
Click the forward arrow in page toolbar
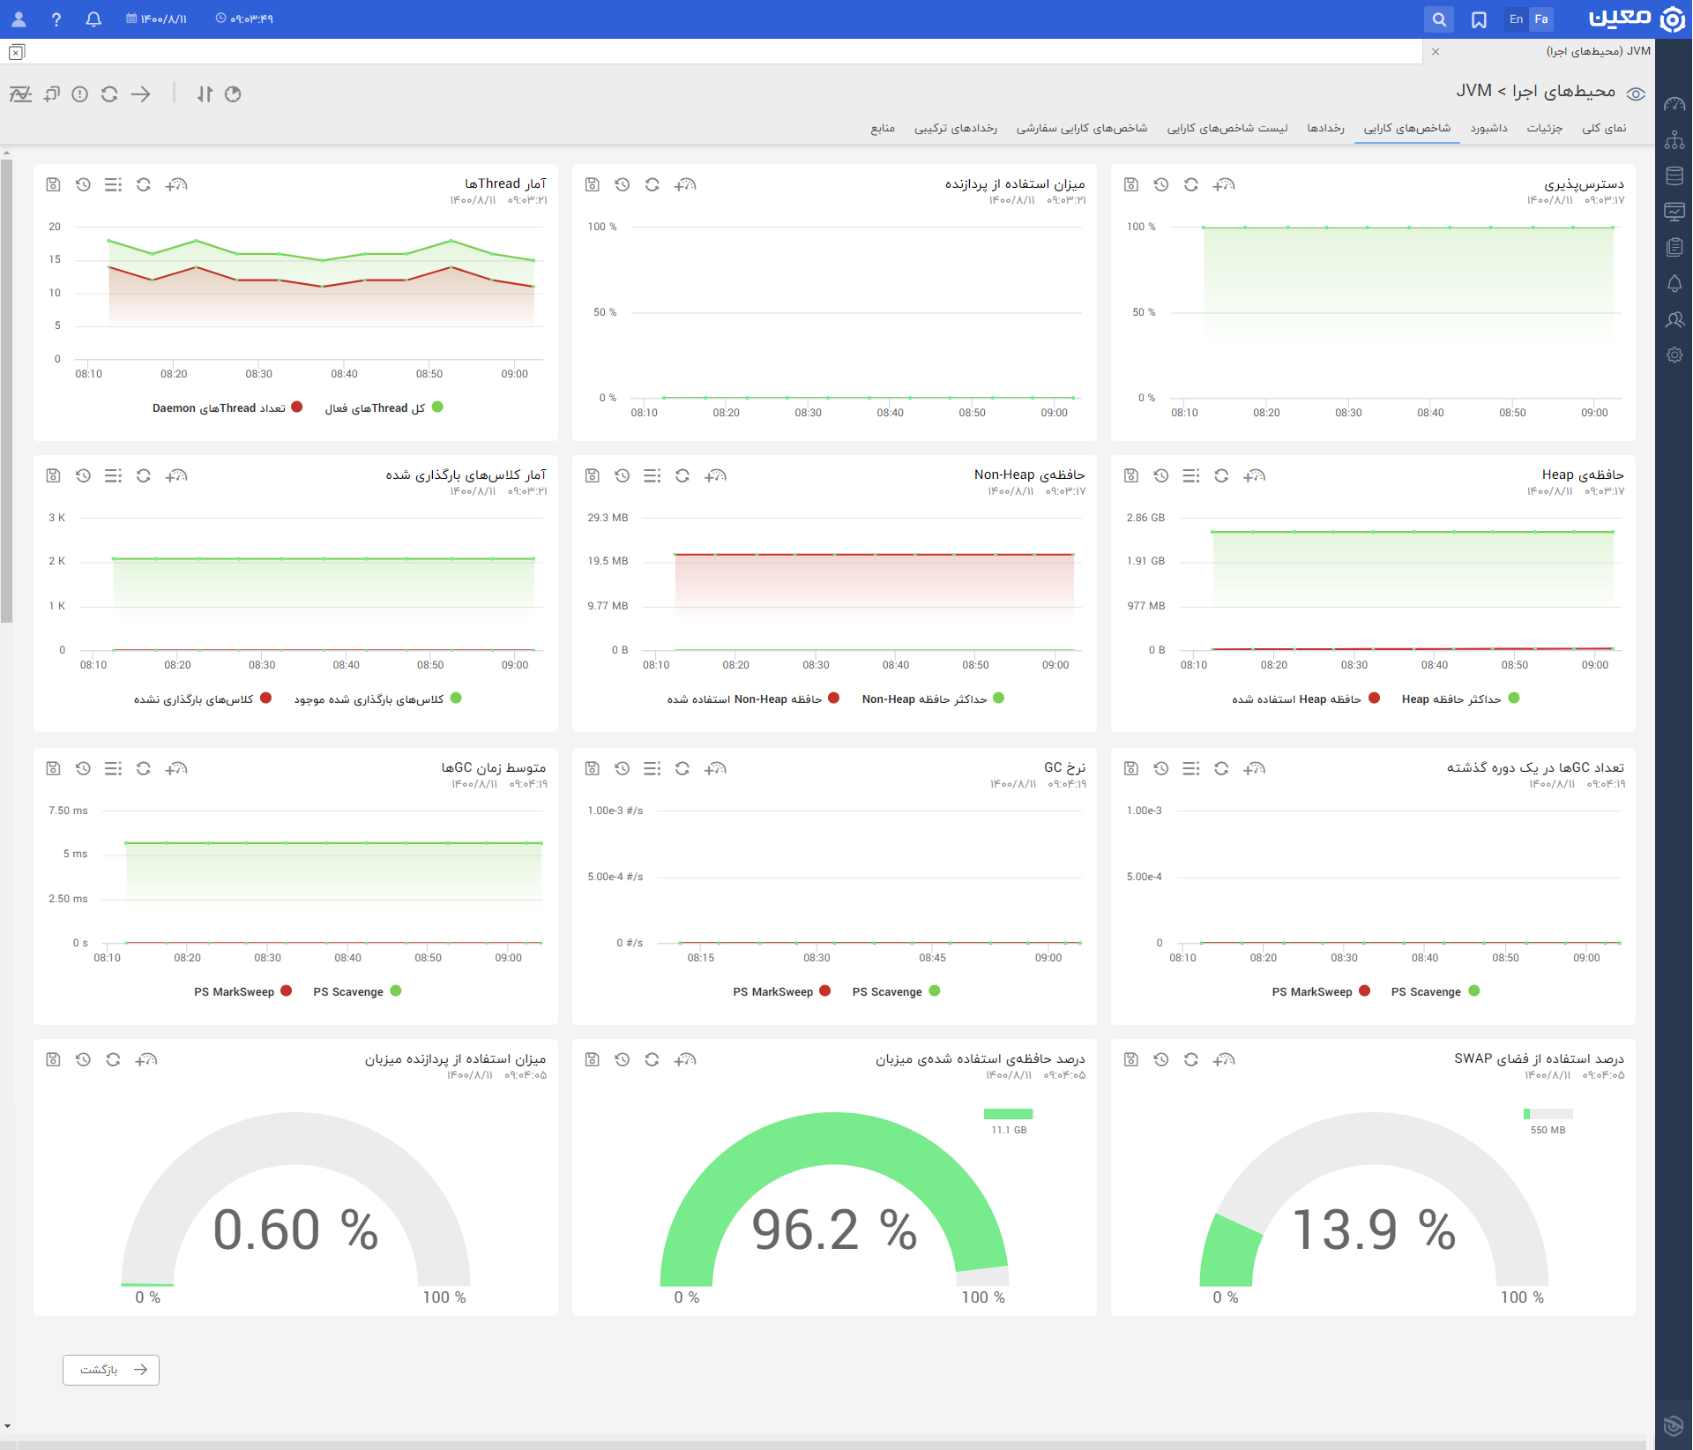coord(141,93)
